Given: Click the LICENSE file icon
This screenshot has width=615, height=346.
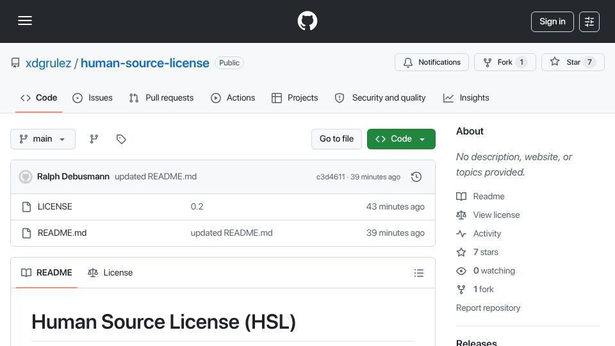Looking at the screenshot, I should [26, 207].
